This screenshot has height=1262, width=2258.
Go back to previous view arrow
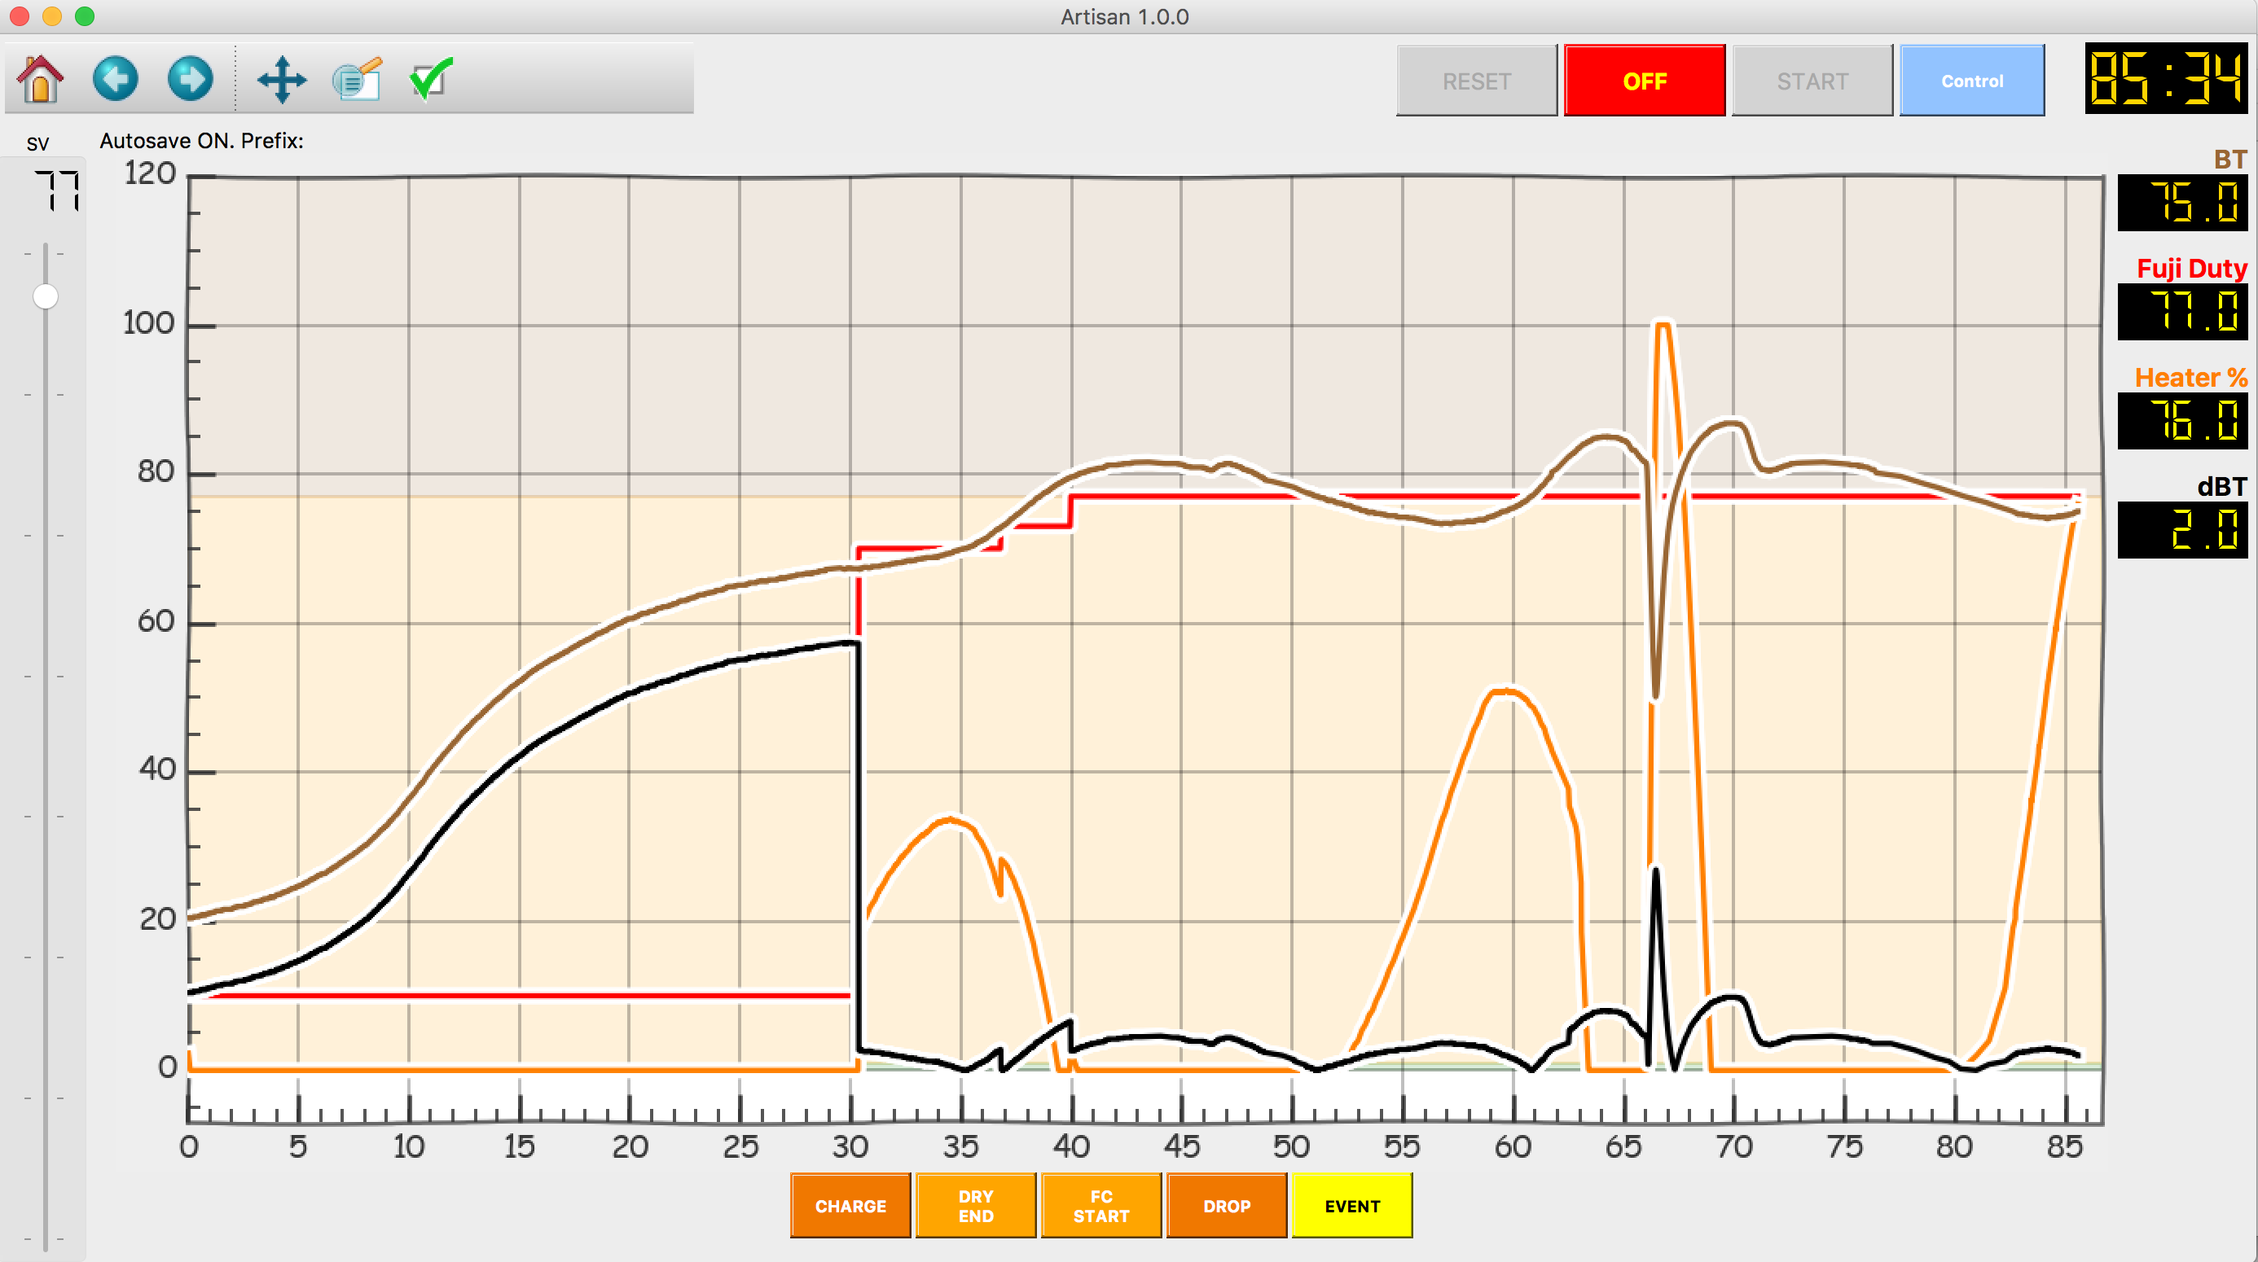tap(116, 80)
